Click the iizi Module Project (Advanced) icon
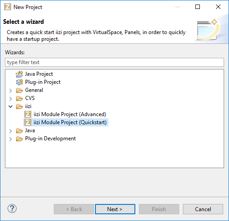The image size is (229, 221). (x=28, y=114)
